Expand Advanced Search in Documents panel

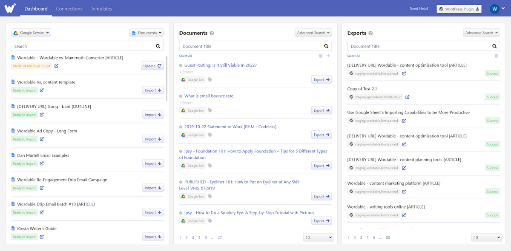(x=313, y=33)
